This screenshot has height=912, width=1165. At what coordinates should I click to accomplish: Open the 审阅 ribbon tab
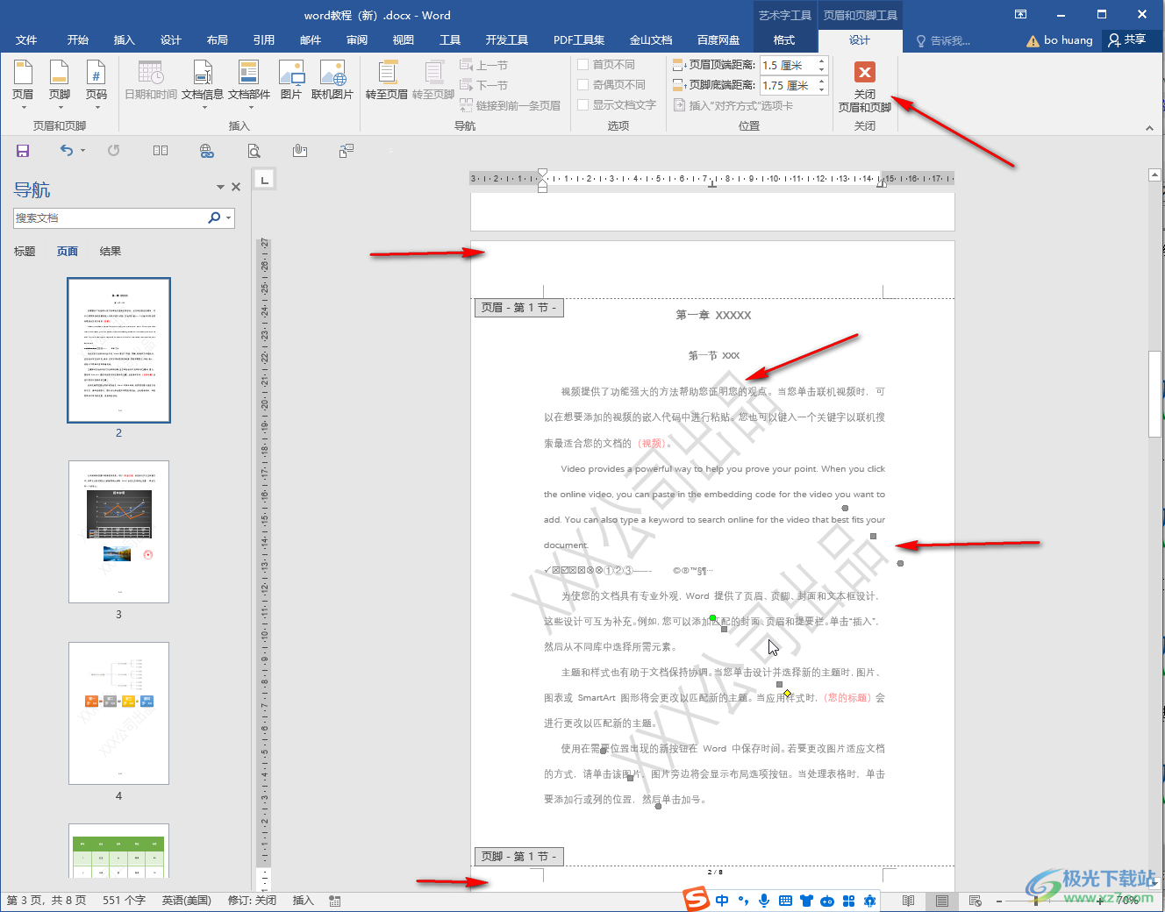tap(357, 40)
